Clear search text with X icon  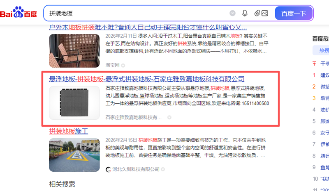232,14
